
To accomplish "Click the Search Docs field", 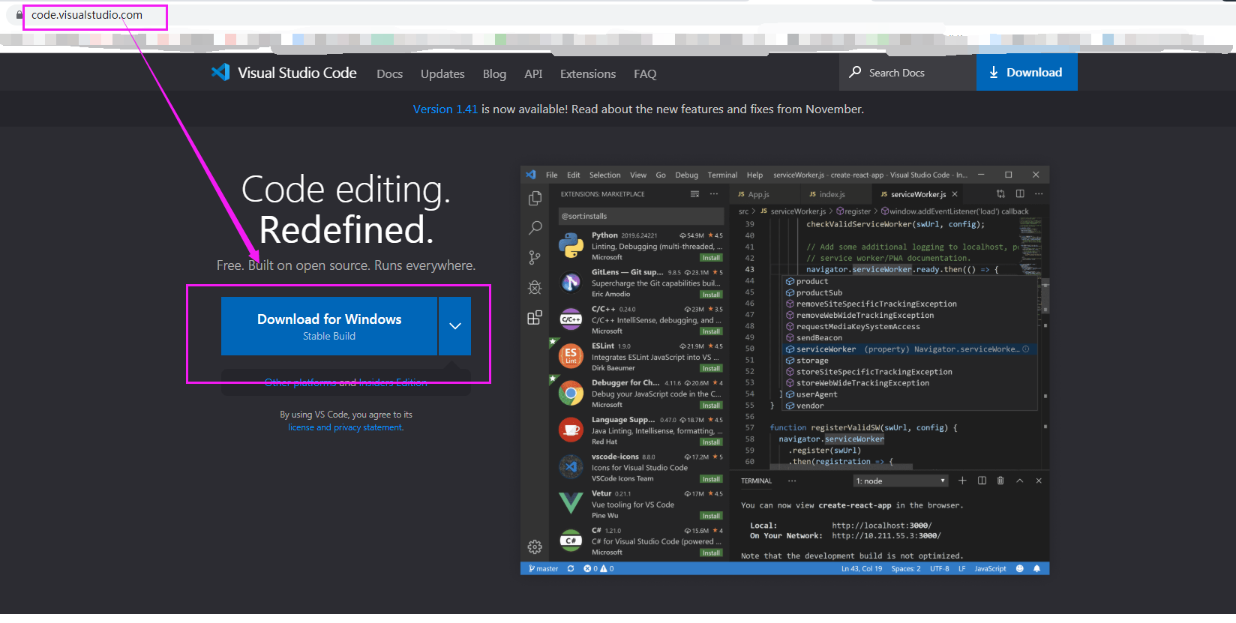I will point(907,73).
